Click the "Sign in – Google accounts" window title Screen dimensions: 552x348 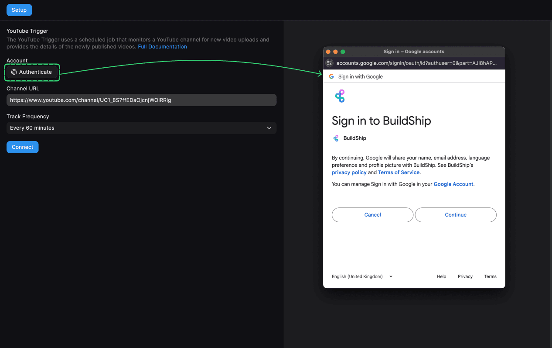click(414, 52)
